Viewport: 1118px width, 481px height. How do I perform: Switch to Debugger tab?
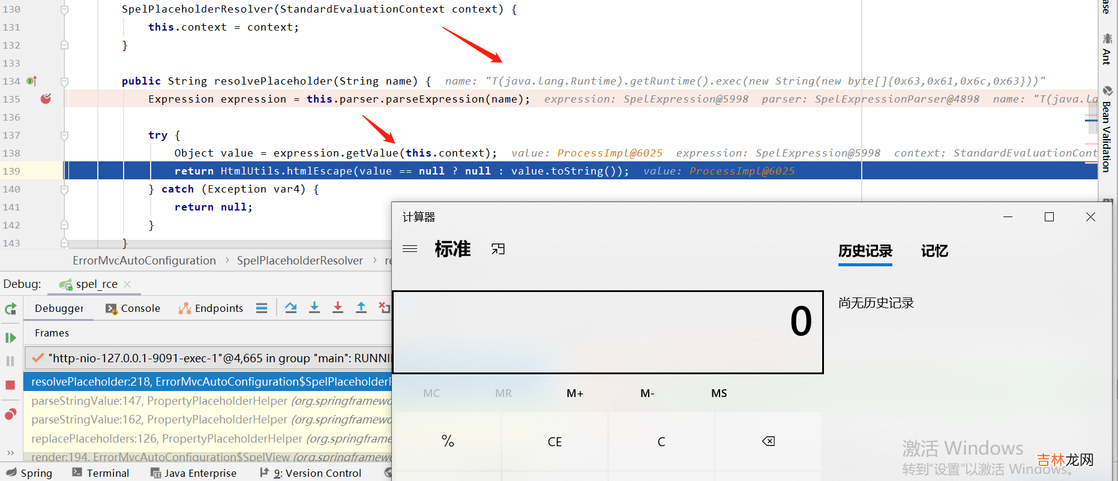(x=59, y=308)
